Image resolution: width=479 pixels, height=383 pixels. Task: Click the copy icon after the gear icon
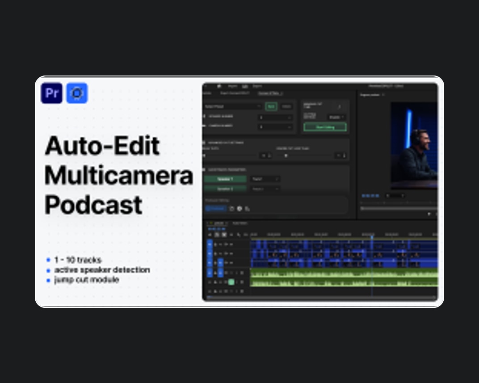(x=247, y=209)
